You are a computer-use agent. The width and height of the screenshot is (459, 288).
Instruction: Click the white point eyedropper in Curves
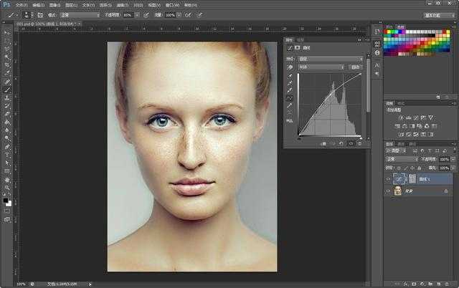point(290,90)
